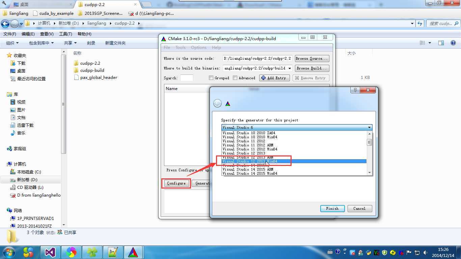Enable the Grouped checkbox in CMake
The height and width of the screenshot is (259, 461).
pos(211,78)
